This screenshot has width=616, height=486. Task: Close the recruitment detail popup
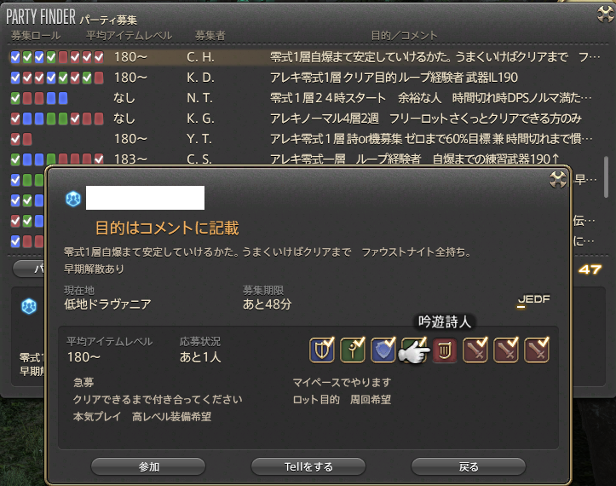557,180
